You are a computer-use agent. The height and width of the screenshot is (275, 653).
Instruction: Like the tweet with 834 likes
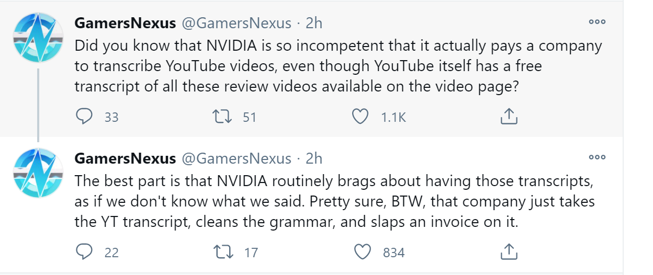click(x=363, y=253)
